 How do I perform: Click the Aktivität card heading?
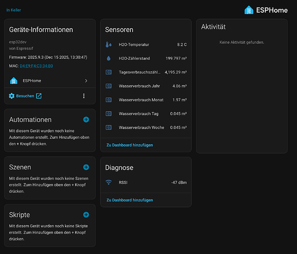point(213,27)
